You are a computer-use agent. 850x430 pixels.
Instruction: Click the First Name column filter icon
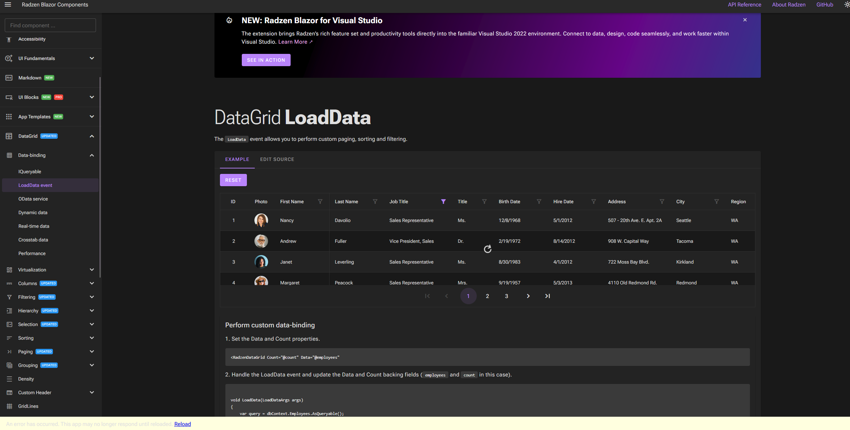click(x=320, y=202)
